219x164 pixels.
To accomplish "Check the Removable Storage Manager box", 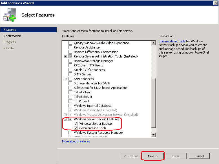I will pyautogui.click(x=70, y=61).
